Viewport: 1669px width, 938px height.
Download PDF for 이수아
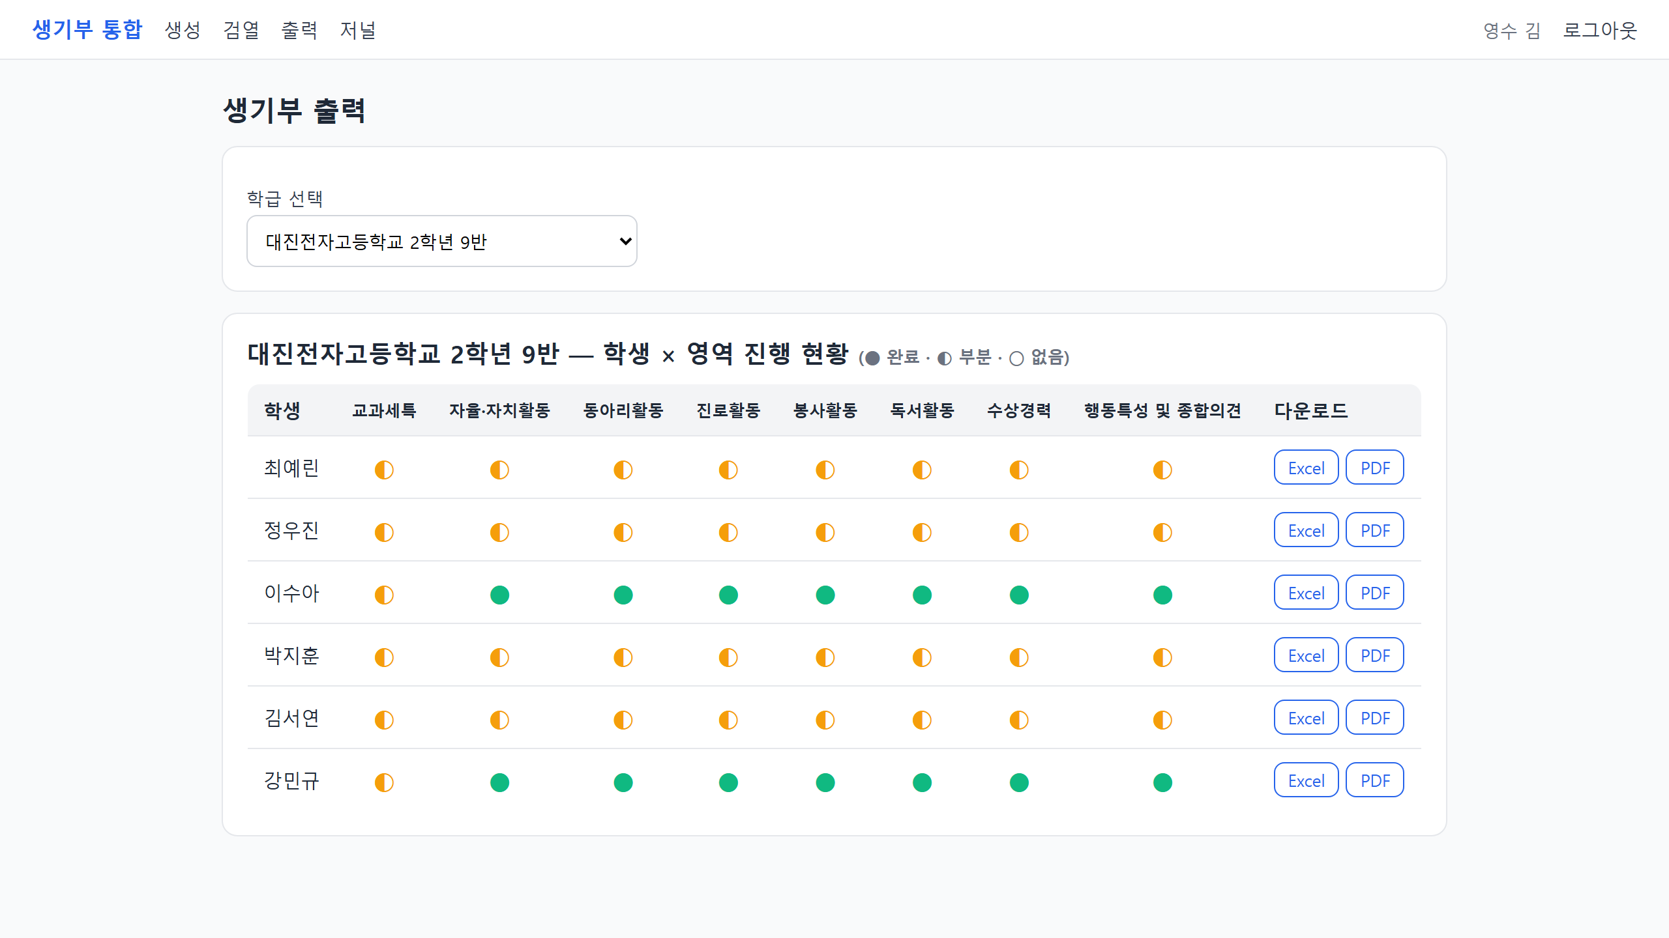1375,593
